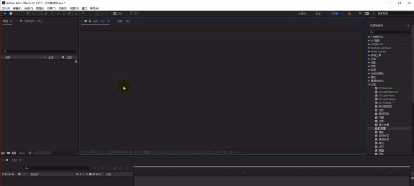The width and height of the screenshot is (414, 186).
Task: Open the 文件(F) menu
Action: point(6,8)
